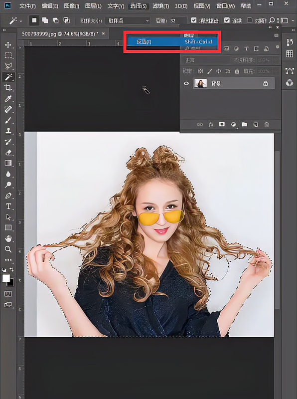Viewport: 297px width, 399px height.
Task: Select the Zoom tool
Action: pos(8,249)
